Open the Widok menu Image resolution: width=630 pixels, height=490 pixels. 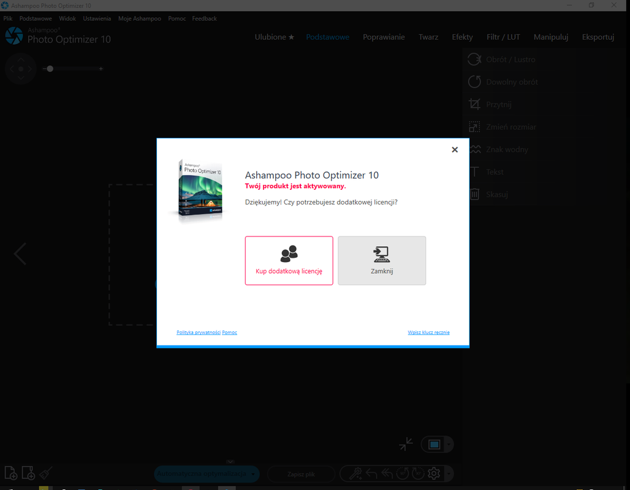67,18
